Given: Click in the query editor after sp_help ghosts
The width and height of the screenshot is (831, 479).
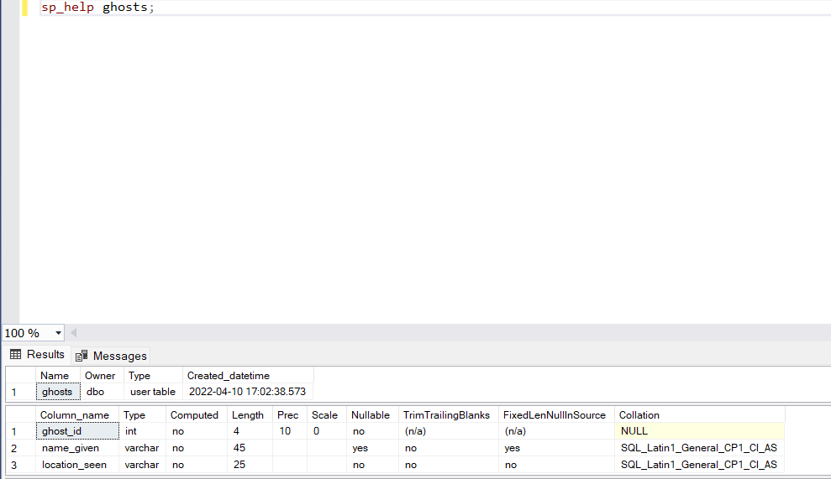Looking at the screenshot, I should click(x=155, y=8).
